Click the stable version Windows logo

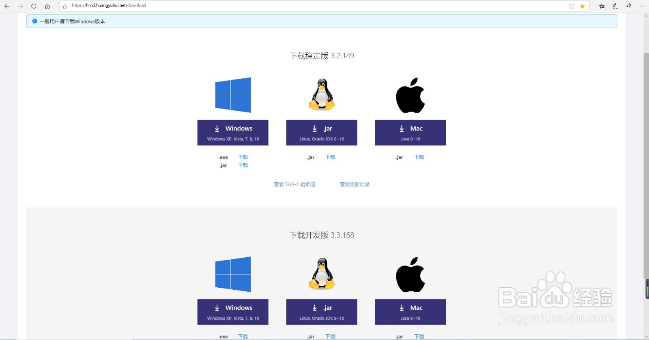click(x=233, y=95)
